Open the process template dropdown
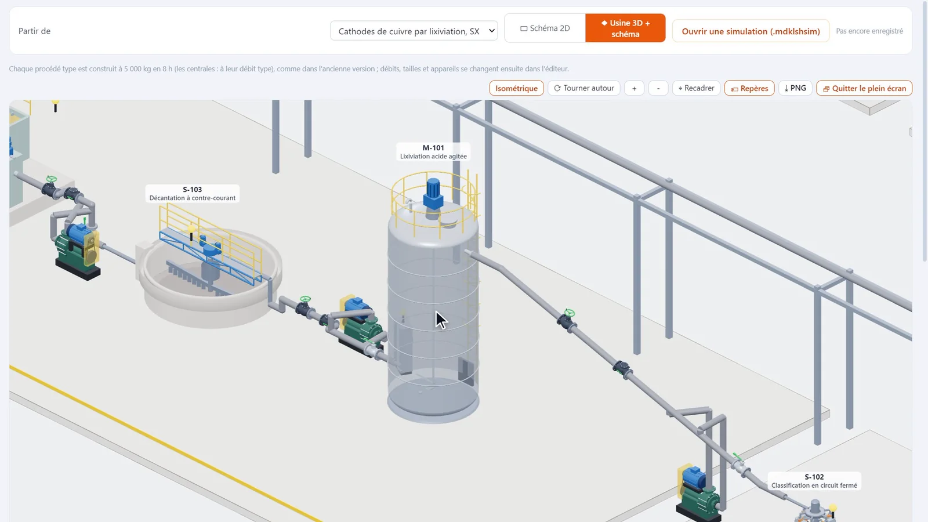This screenshot has width=928, height=522. click(x=414, y=31)
